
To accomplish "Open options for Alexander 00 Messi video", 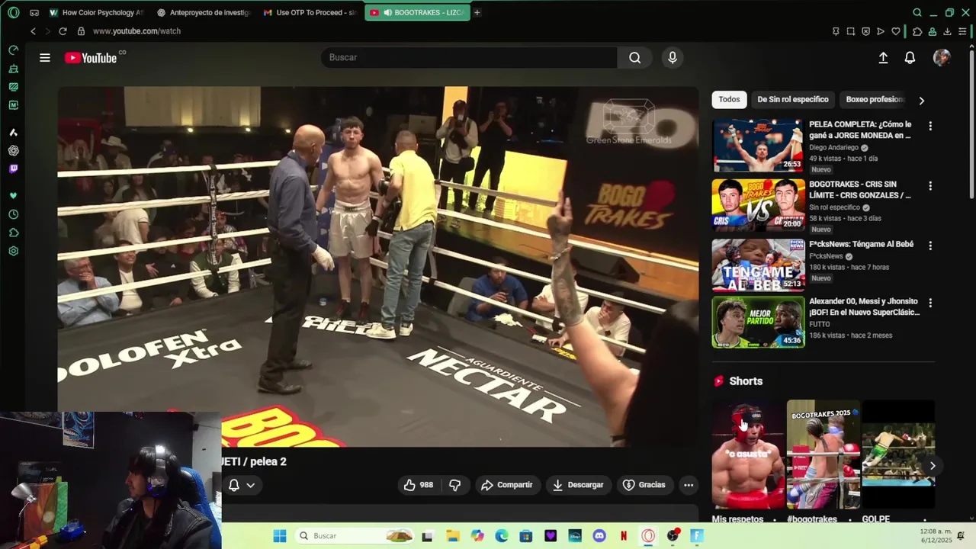I will [x=930, y=303].
